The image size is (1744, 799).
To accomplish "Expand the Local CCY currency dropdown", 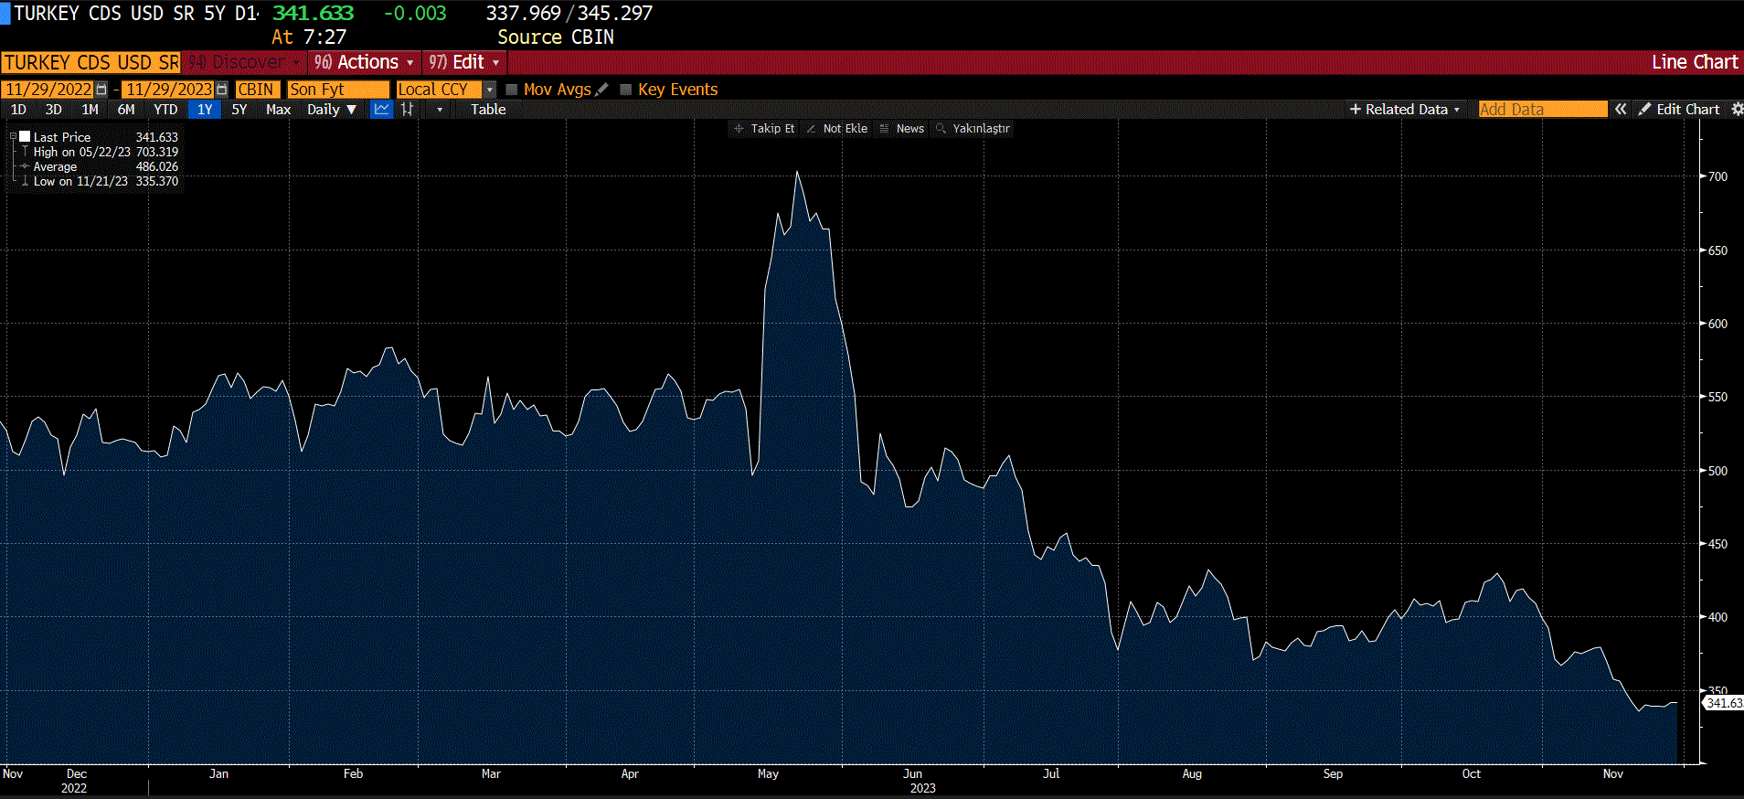I will pyautogui.click(x=490, y=90).
